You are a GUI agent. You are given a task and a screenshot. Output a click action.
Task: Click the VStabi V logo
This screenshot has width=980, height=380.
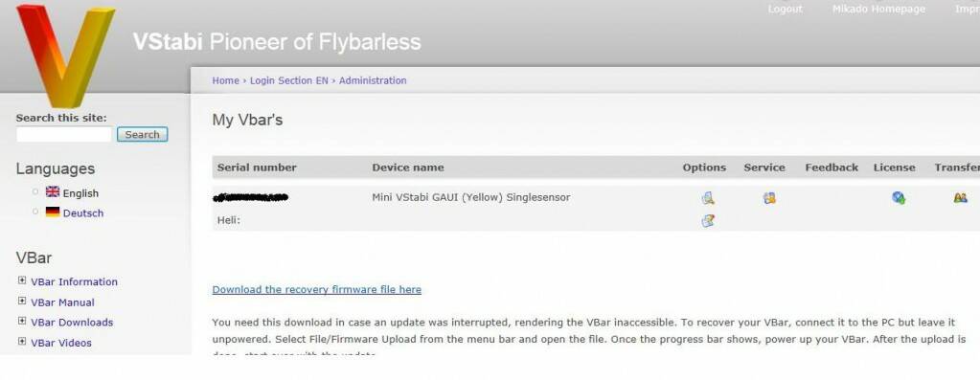(x=65, y=55)
